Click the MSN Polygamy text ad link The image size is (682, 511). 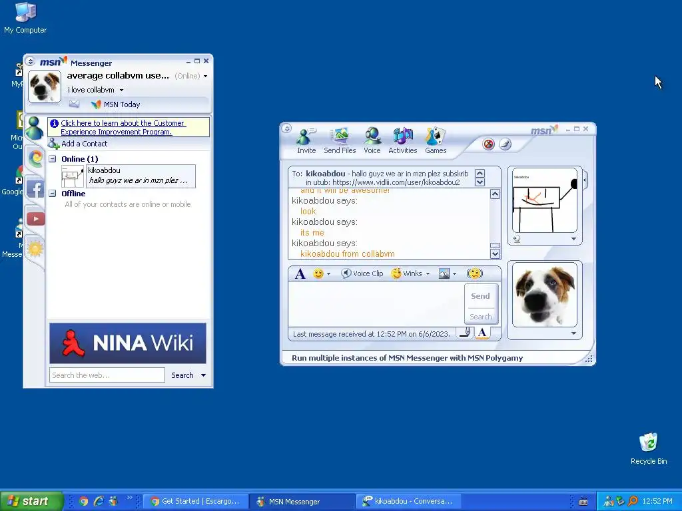point(407,358)
